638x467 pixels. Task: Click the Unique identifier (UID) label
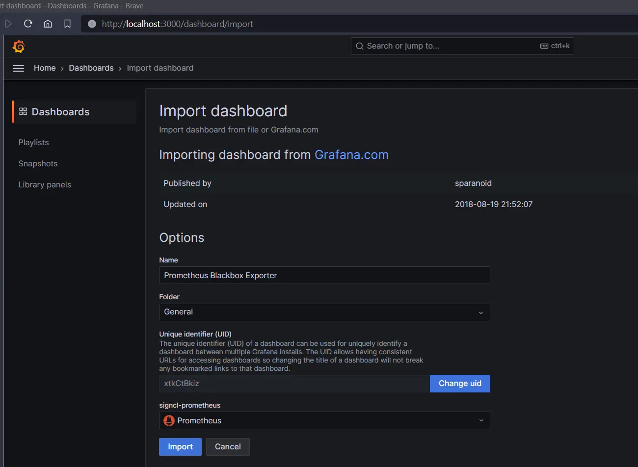tap(195, 334)
